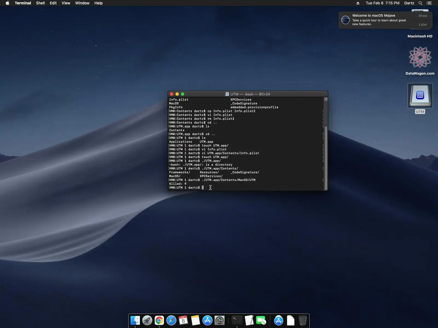Open the Edit menu

53,3
